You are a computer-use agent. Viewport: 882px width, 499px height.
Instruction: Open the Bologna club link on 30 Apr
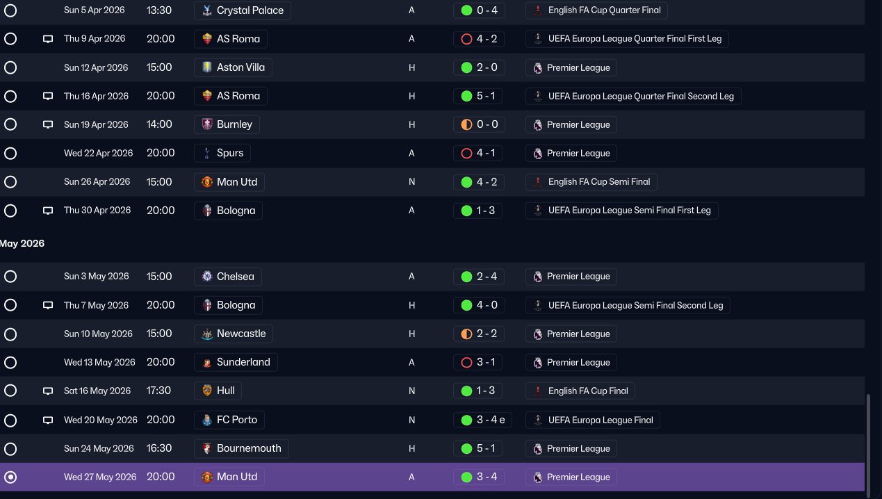[228, 211]
